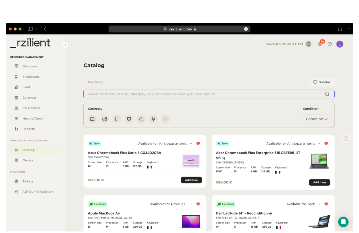Click the rzilient logo
359x233 pixels.
(x=30, y=43)
